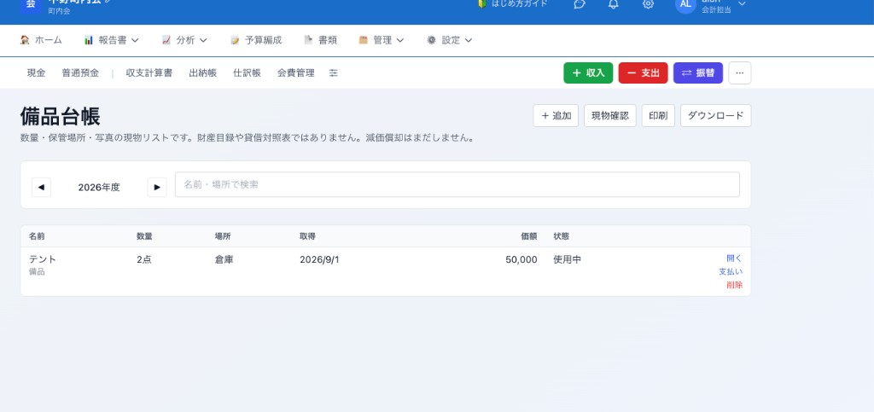Click the red 支出 expense button

[644, 73]
